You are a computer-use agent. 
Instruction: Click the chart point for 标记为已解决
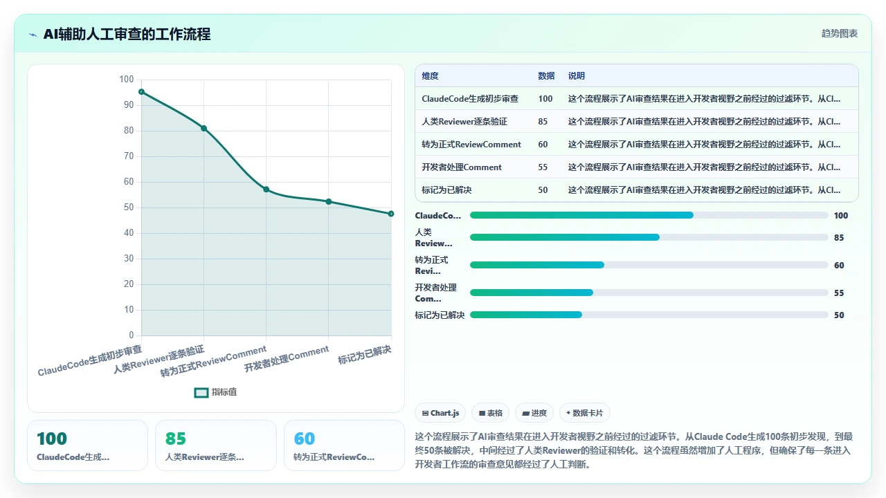coord(391,214)
